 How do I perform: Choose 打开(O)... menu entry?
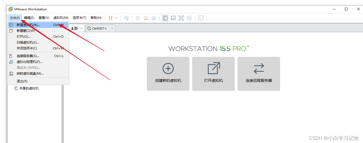tap(39, 37)
